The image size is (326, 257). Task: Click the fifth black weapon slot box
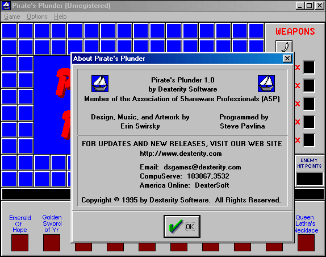point(309,140)
